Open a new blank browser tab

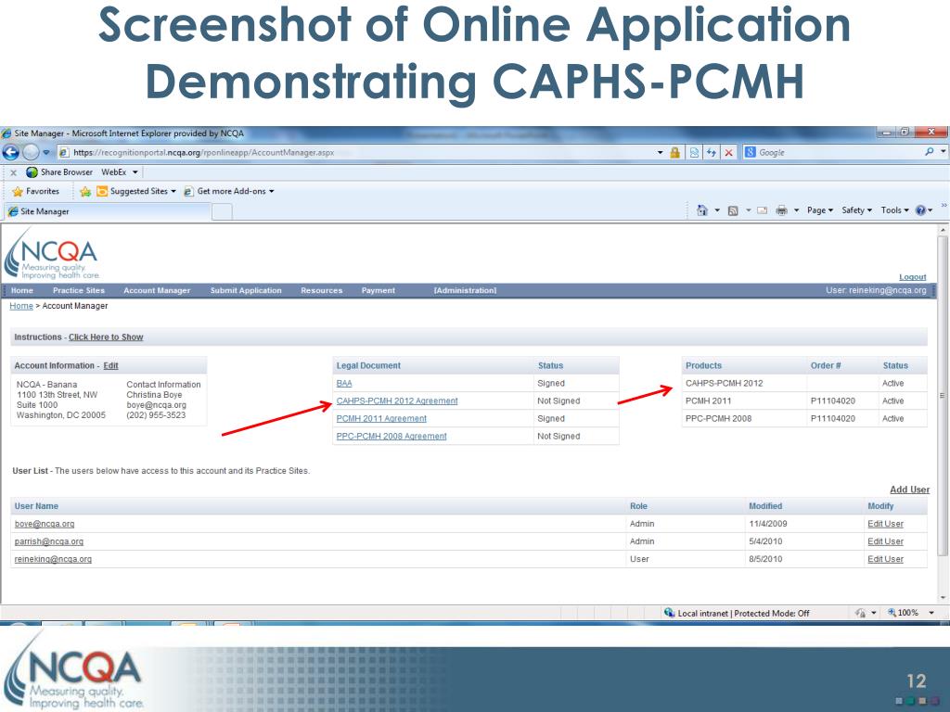pos(222,211)
